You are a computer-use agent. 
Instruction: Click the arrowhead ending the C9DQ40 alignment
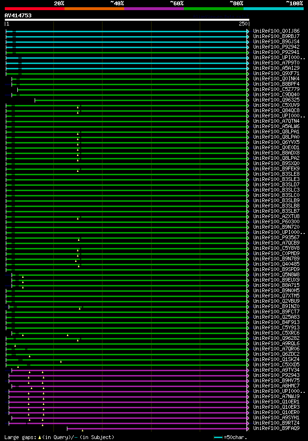coord(248,95)
